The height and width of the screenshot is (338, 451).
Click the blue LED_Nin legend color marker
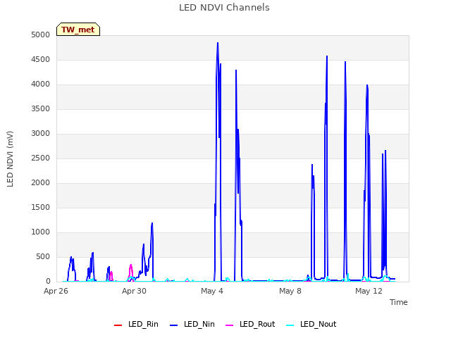coord(173,325)
